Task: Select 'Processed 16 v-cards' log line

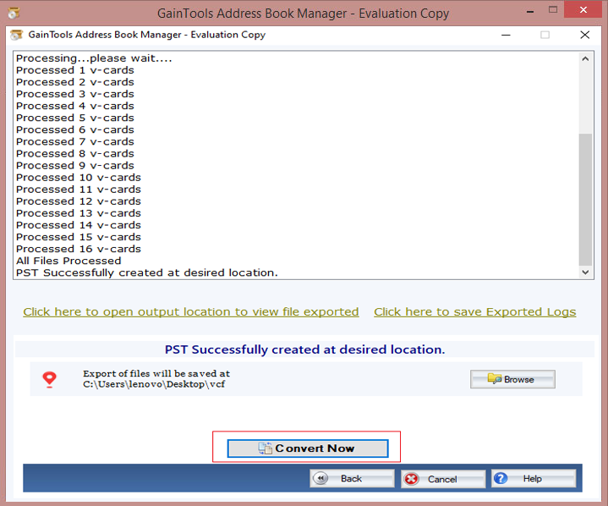Action: point(79,249)
